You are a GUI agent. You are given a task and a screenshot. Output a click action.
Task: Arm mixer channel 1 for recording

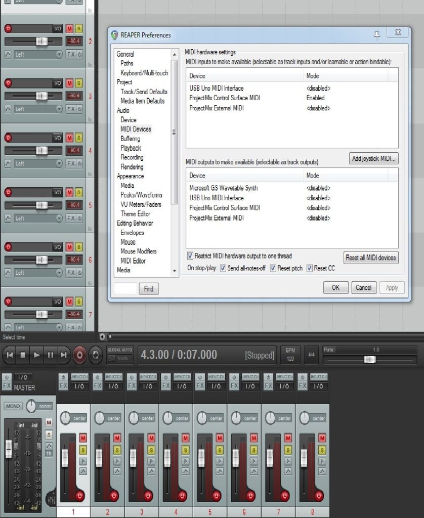[79, 496]
